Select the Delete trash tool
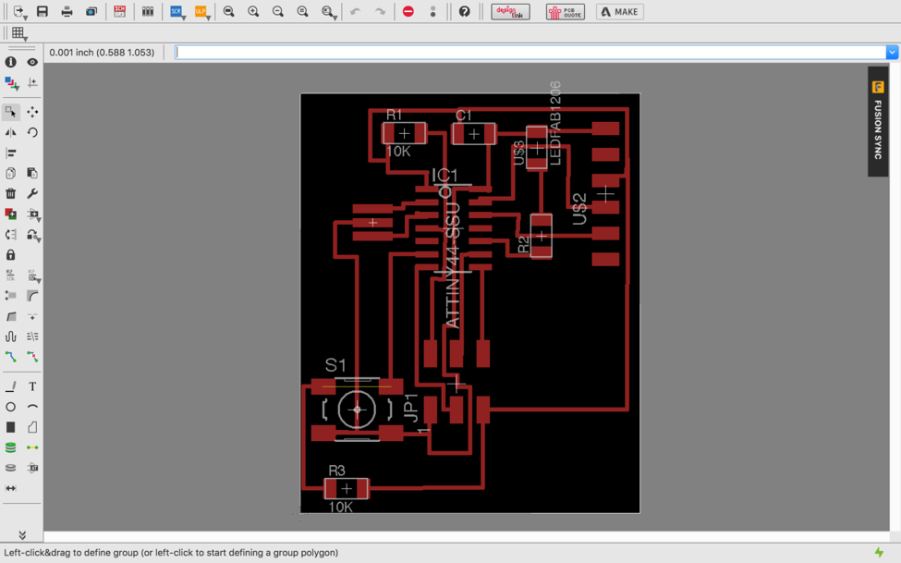 10,194
